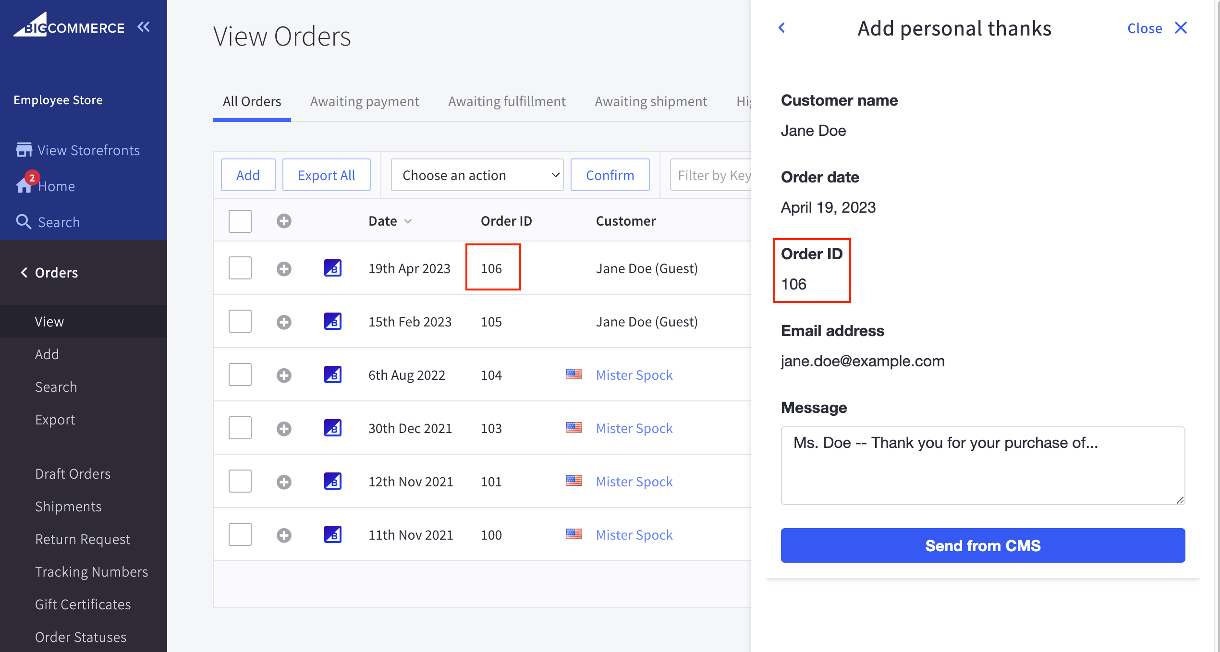Click the add row icon next to order 104
The width and height of the screenshot is (1220, 652).
click(283, 374)
